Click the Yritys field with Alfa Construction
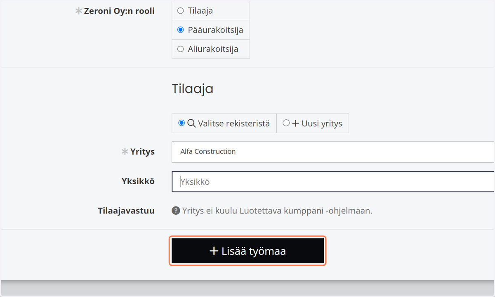The height and width of the screenshot is (297, 495). tap(332, 152)
